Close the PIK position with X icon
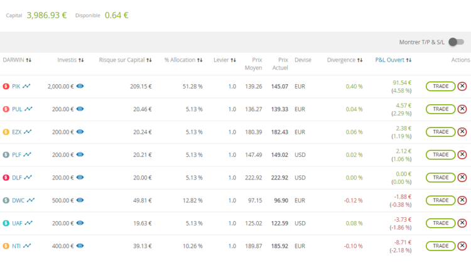The width and height of the screenshot is (471, 270). pos(462,86)
